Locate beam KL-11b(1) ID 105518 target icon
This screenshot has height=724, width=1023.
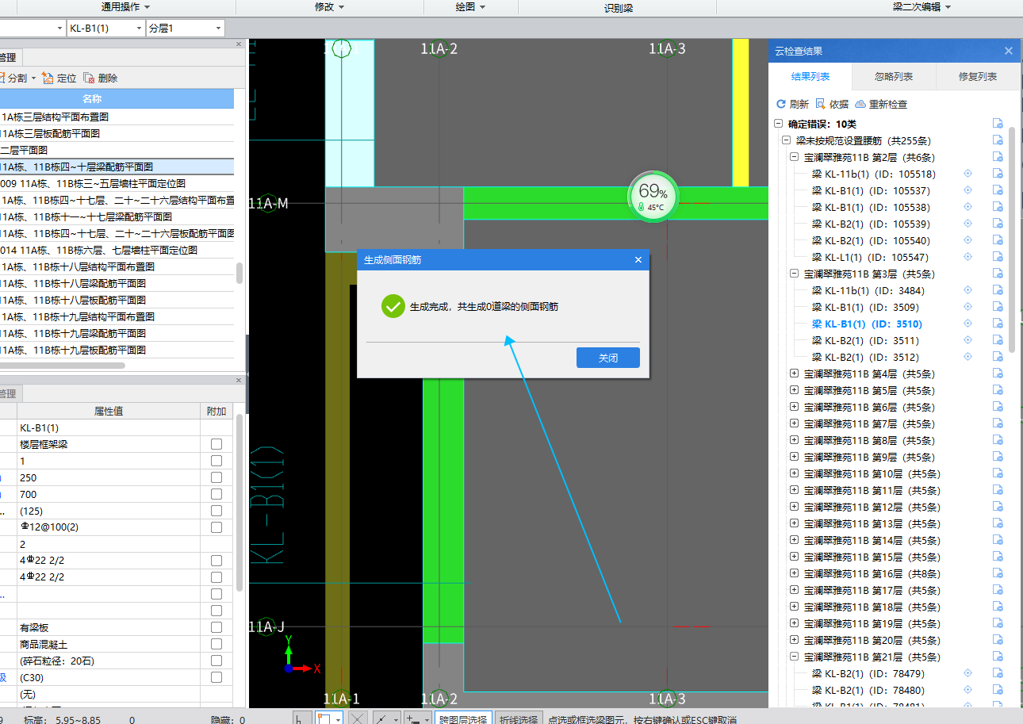pyautogui.click(x=967, y=174)
